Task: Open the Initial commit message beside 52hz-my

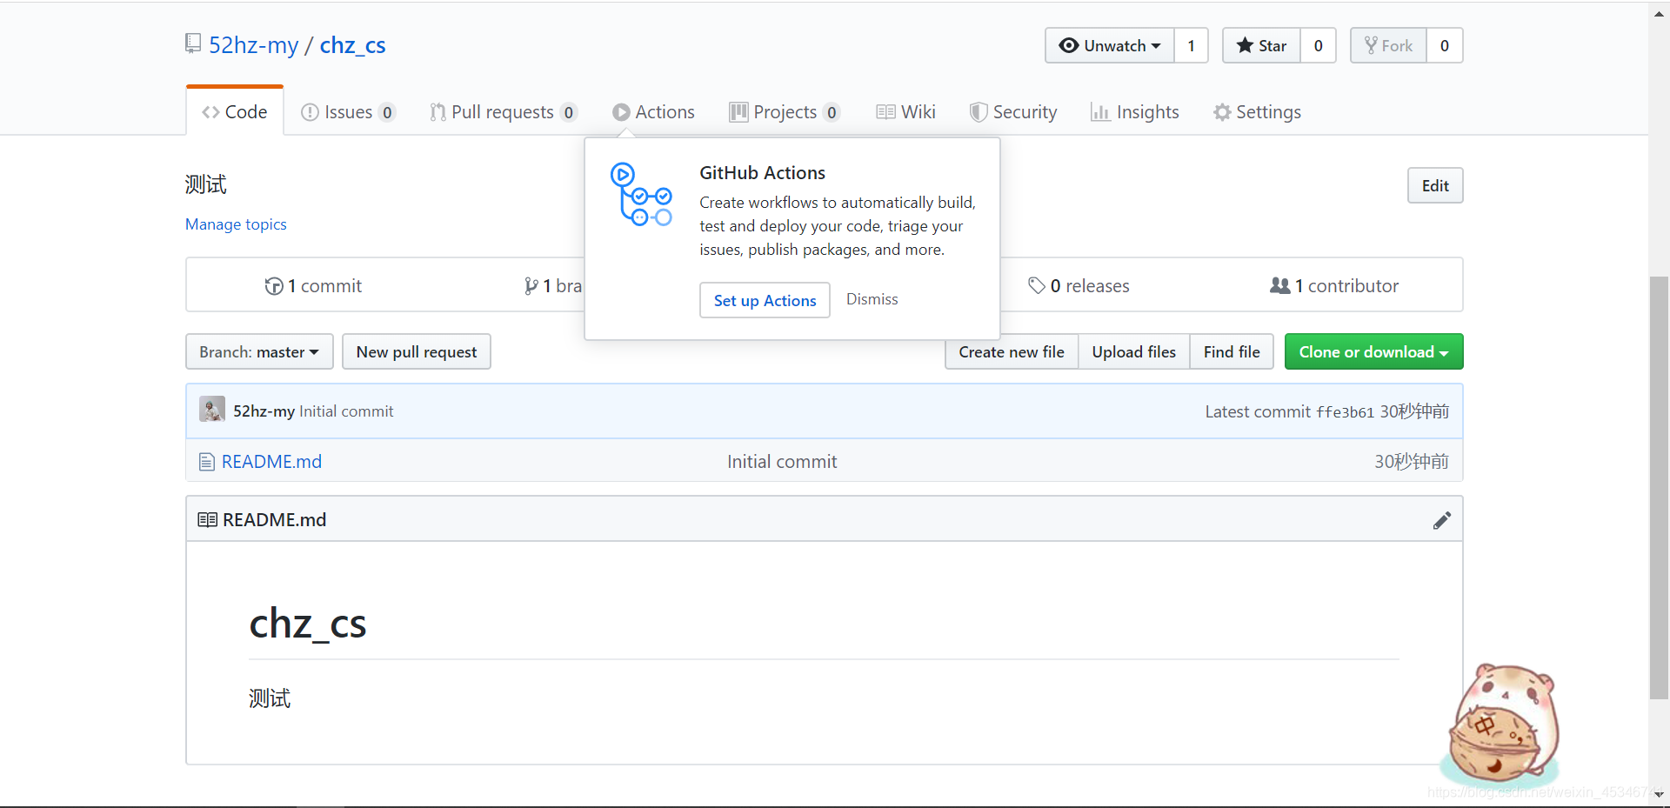Action: click(346, 411)
